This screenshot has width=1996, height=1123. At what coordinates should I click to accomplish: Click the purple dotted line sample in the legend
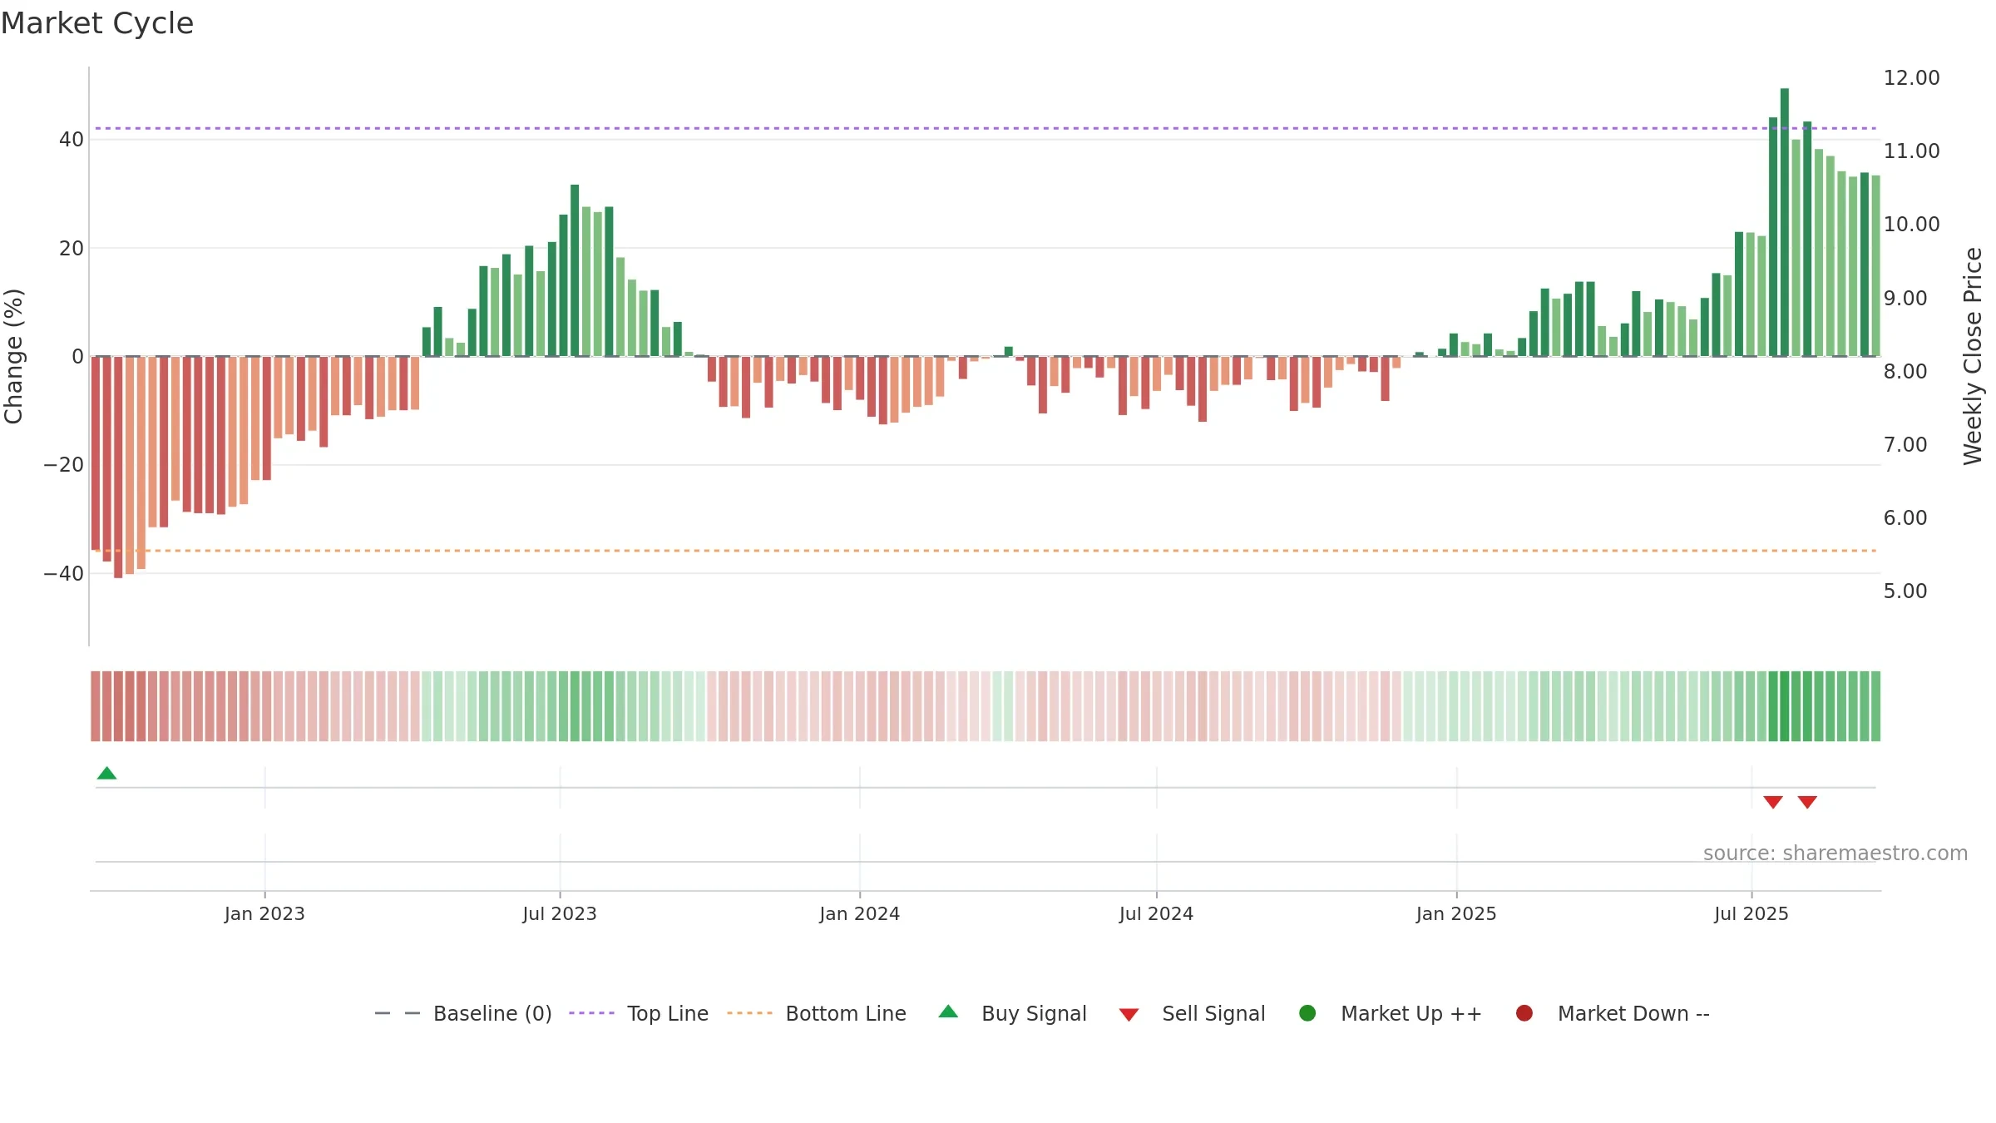pyautogui.click(x=591, y=1013)
